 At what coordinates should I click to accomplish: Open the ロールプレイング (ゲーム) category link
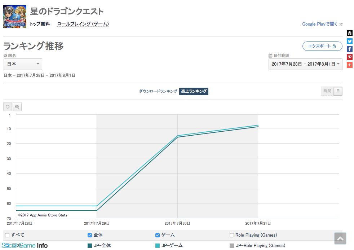pyautogui.click(x=83, y=24)
